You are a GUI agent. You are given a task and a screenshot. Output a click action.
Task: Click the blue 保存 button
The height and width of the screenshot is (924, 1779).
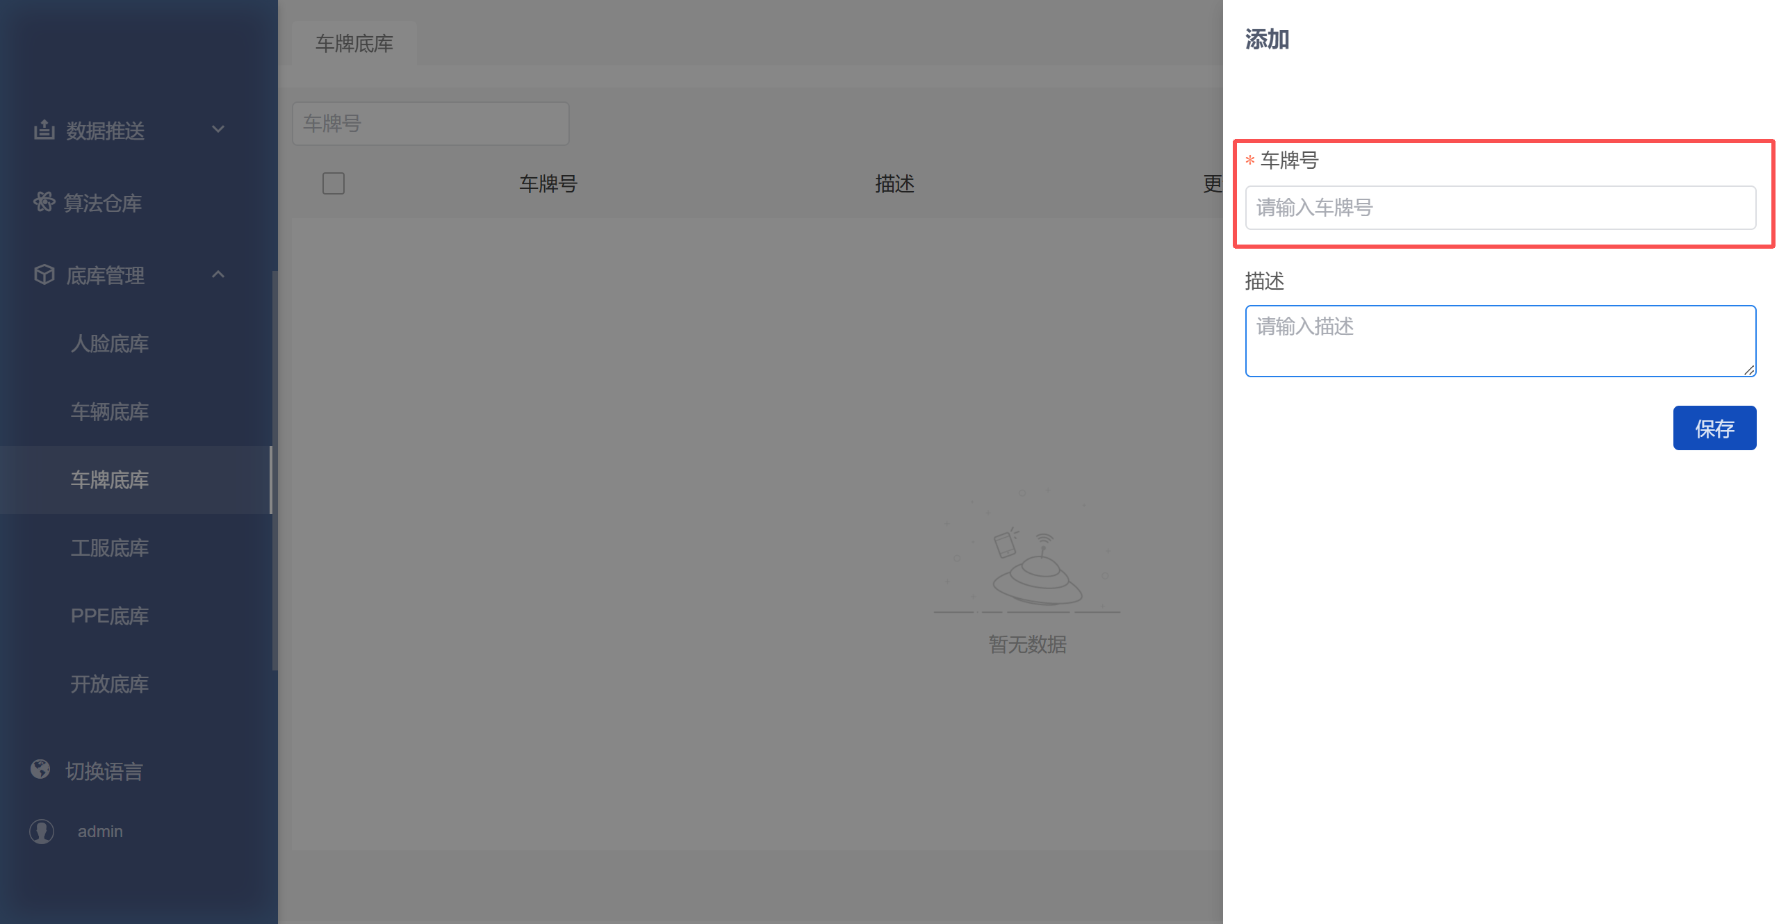(1714, 428)
